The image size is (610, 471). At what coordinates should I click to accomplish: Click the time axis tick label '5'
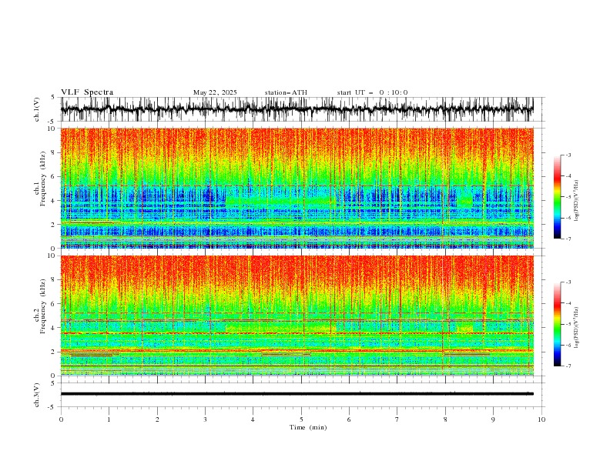click(301, 419)
